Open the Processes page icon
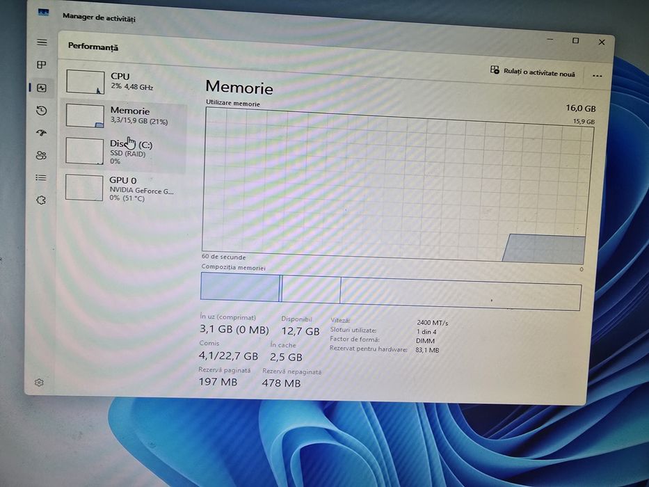649x487 pixels. click(42, 65)
